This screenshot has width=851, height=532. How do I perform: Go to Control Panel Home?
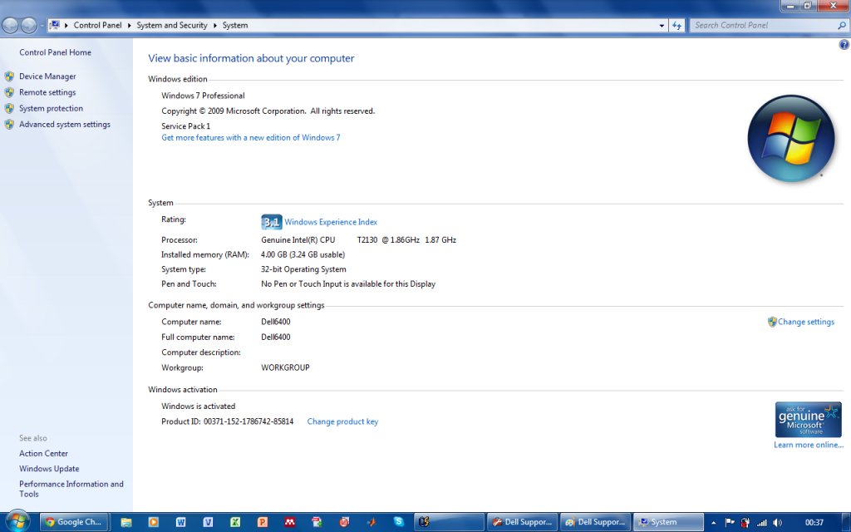56,52
